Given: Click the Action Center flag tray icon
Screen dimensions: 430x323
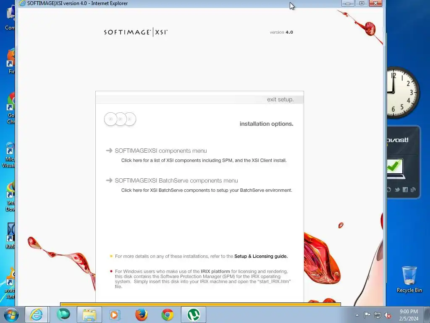Looking at the screenshot, I should tap(367, 315).
